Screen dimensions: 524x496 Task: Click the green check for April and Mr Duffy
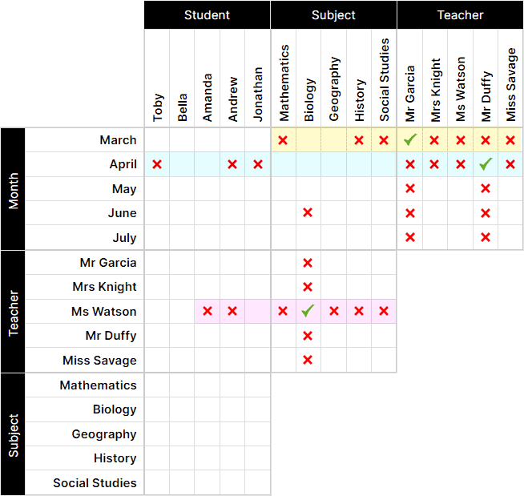pos(486,164)
